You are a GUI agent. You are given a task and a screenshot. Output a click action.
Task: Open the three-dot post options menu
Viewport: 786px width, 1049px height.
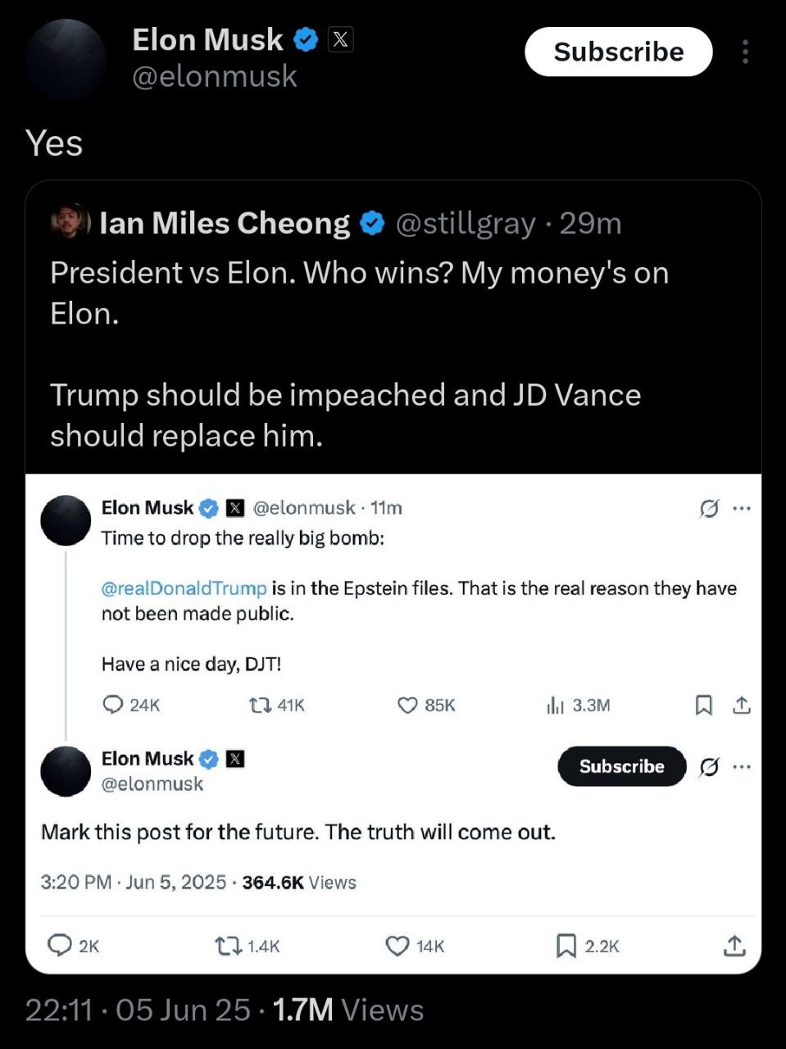(744, 52)
